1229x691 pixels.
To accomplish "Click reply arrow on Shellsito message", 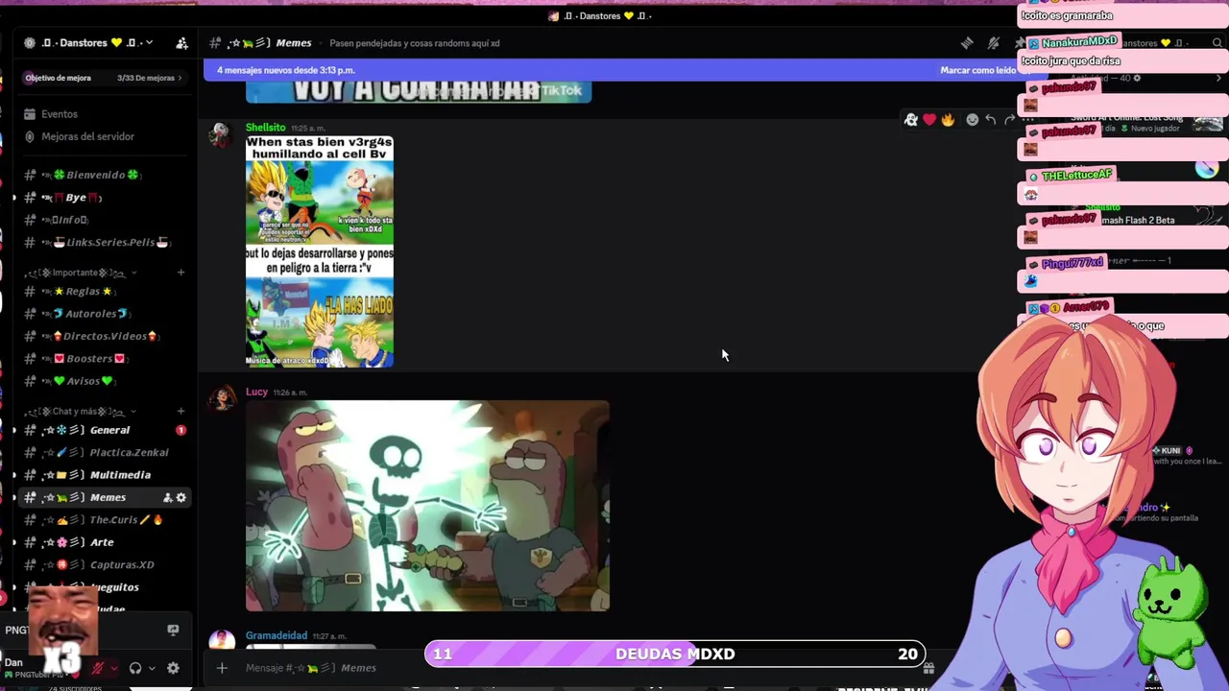I will pos(991,120).
